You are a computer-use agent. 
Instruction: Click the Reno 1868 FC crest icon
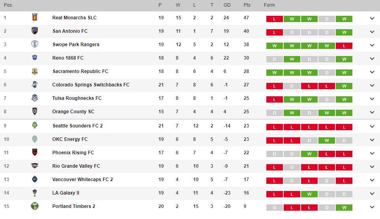(35, 58)
